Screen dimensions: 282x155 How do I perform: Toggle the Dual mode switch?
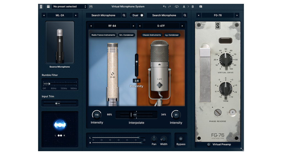(137, 15)
